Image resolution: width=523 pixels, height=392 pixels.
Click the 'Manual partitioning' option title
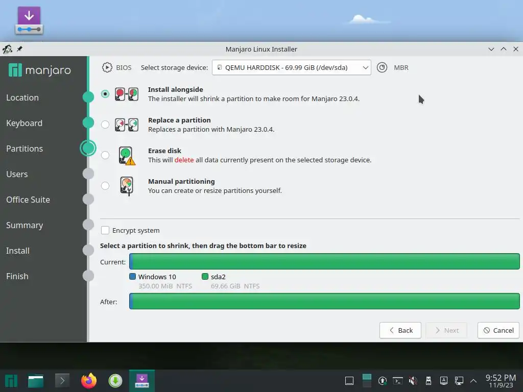181,181
